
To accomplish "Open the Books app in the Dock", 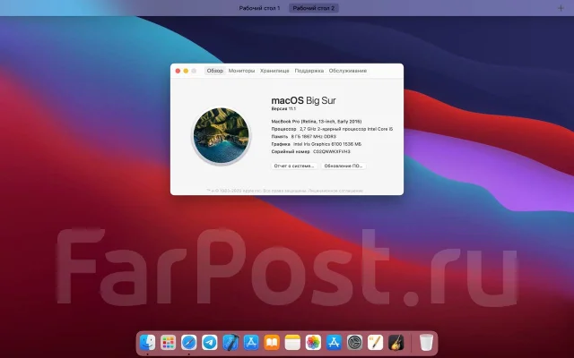I will tap(272, 343).
